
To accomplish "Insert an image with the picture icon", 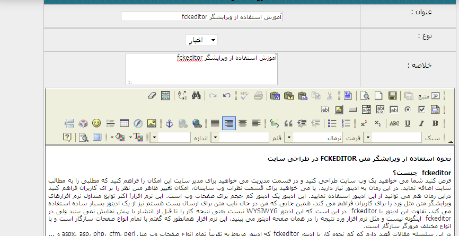I will click(152, 123).
